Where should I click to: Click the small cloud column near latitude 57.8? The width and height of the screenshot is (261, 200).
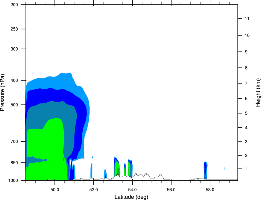coord(205,170)
